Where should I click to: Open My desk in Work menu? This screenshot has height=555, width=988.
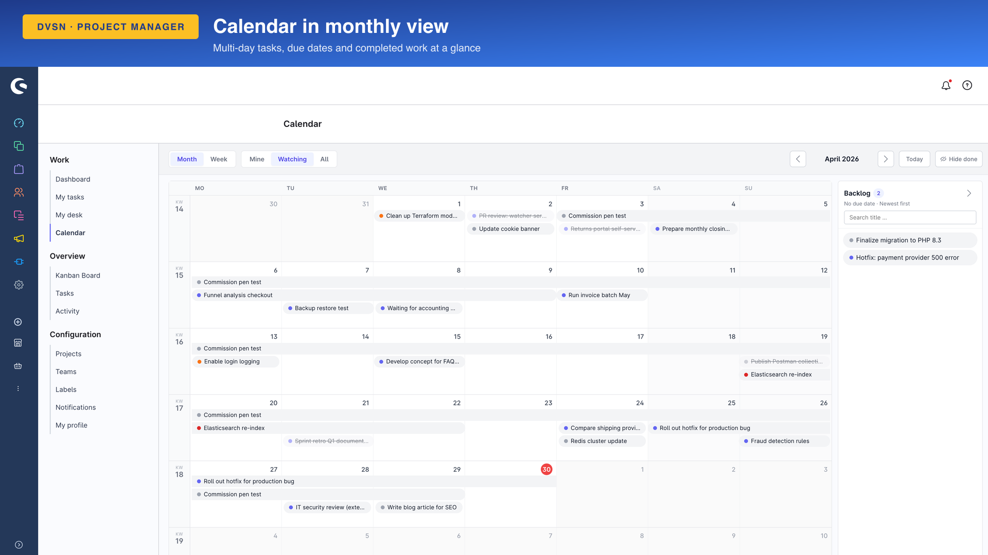click(69, 215)
